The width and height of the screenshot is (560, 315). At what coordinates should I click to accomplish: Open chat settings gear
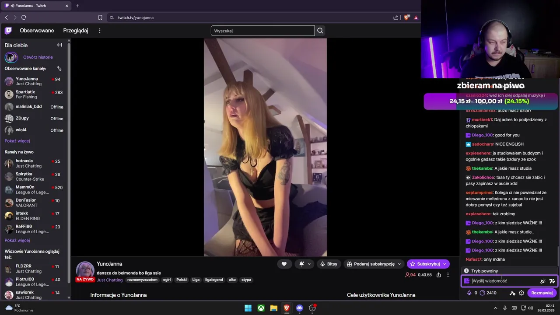(521, 293)
